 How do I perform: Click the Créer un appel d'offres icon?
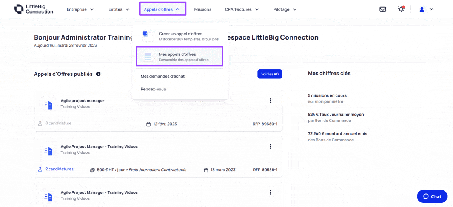(147, 36)
